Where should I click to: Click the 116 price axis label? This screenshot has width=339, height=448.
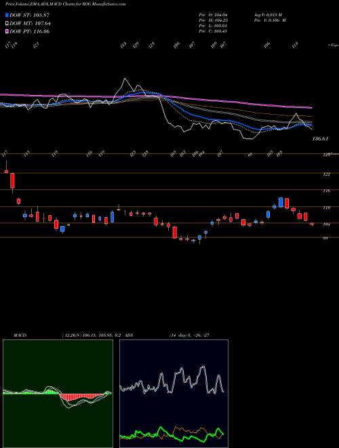pos(326,191)
